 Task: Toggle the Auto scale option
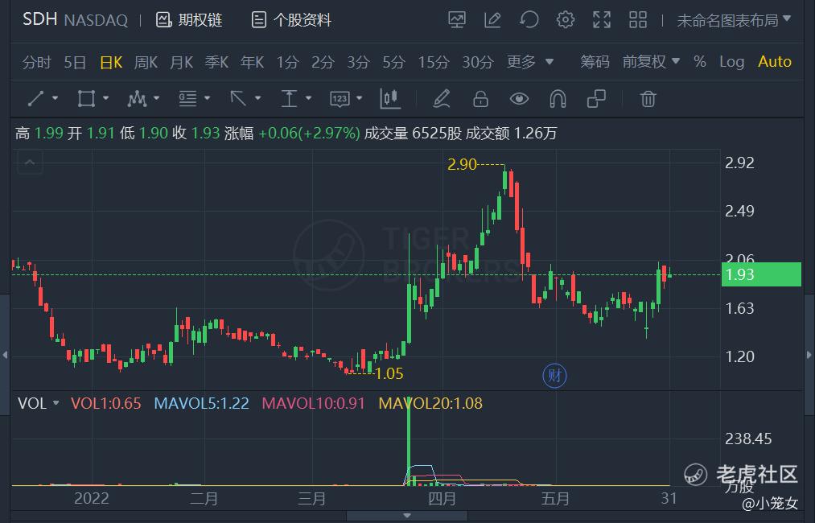[775, 62]
